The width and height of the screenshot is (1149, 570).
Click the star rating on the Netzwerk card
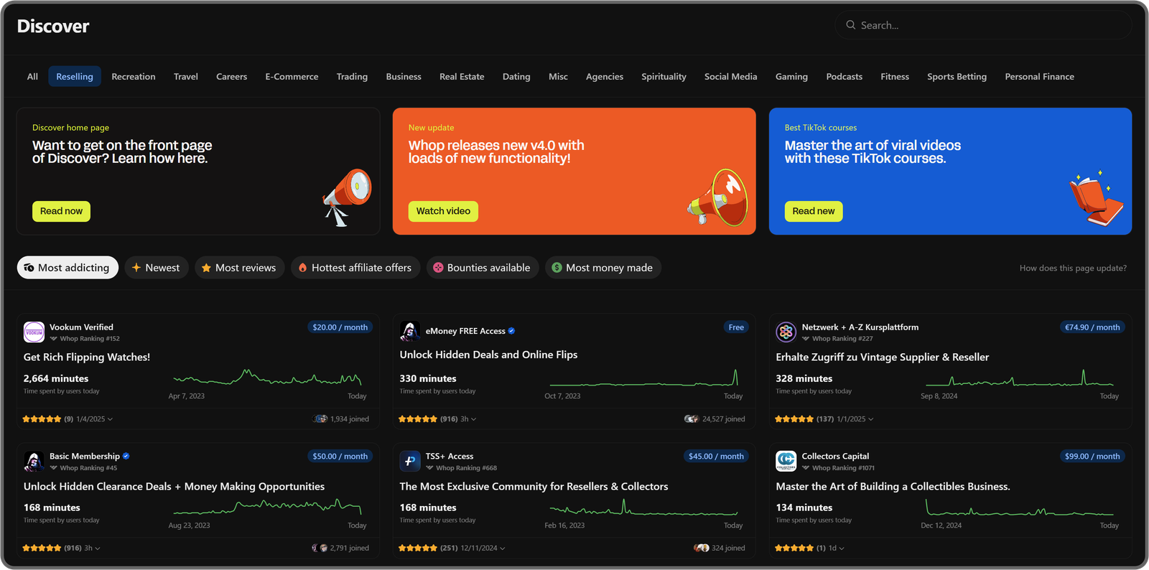794,419
